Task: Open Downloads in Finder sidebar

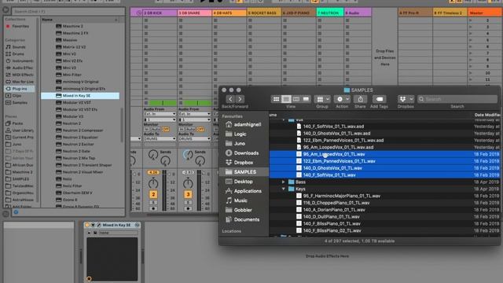Action: click(243, 153)
